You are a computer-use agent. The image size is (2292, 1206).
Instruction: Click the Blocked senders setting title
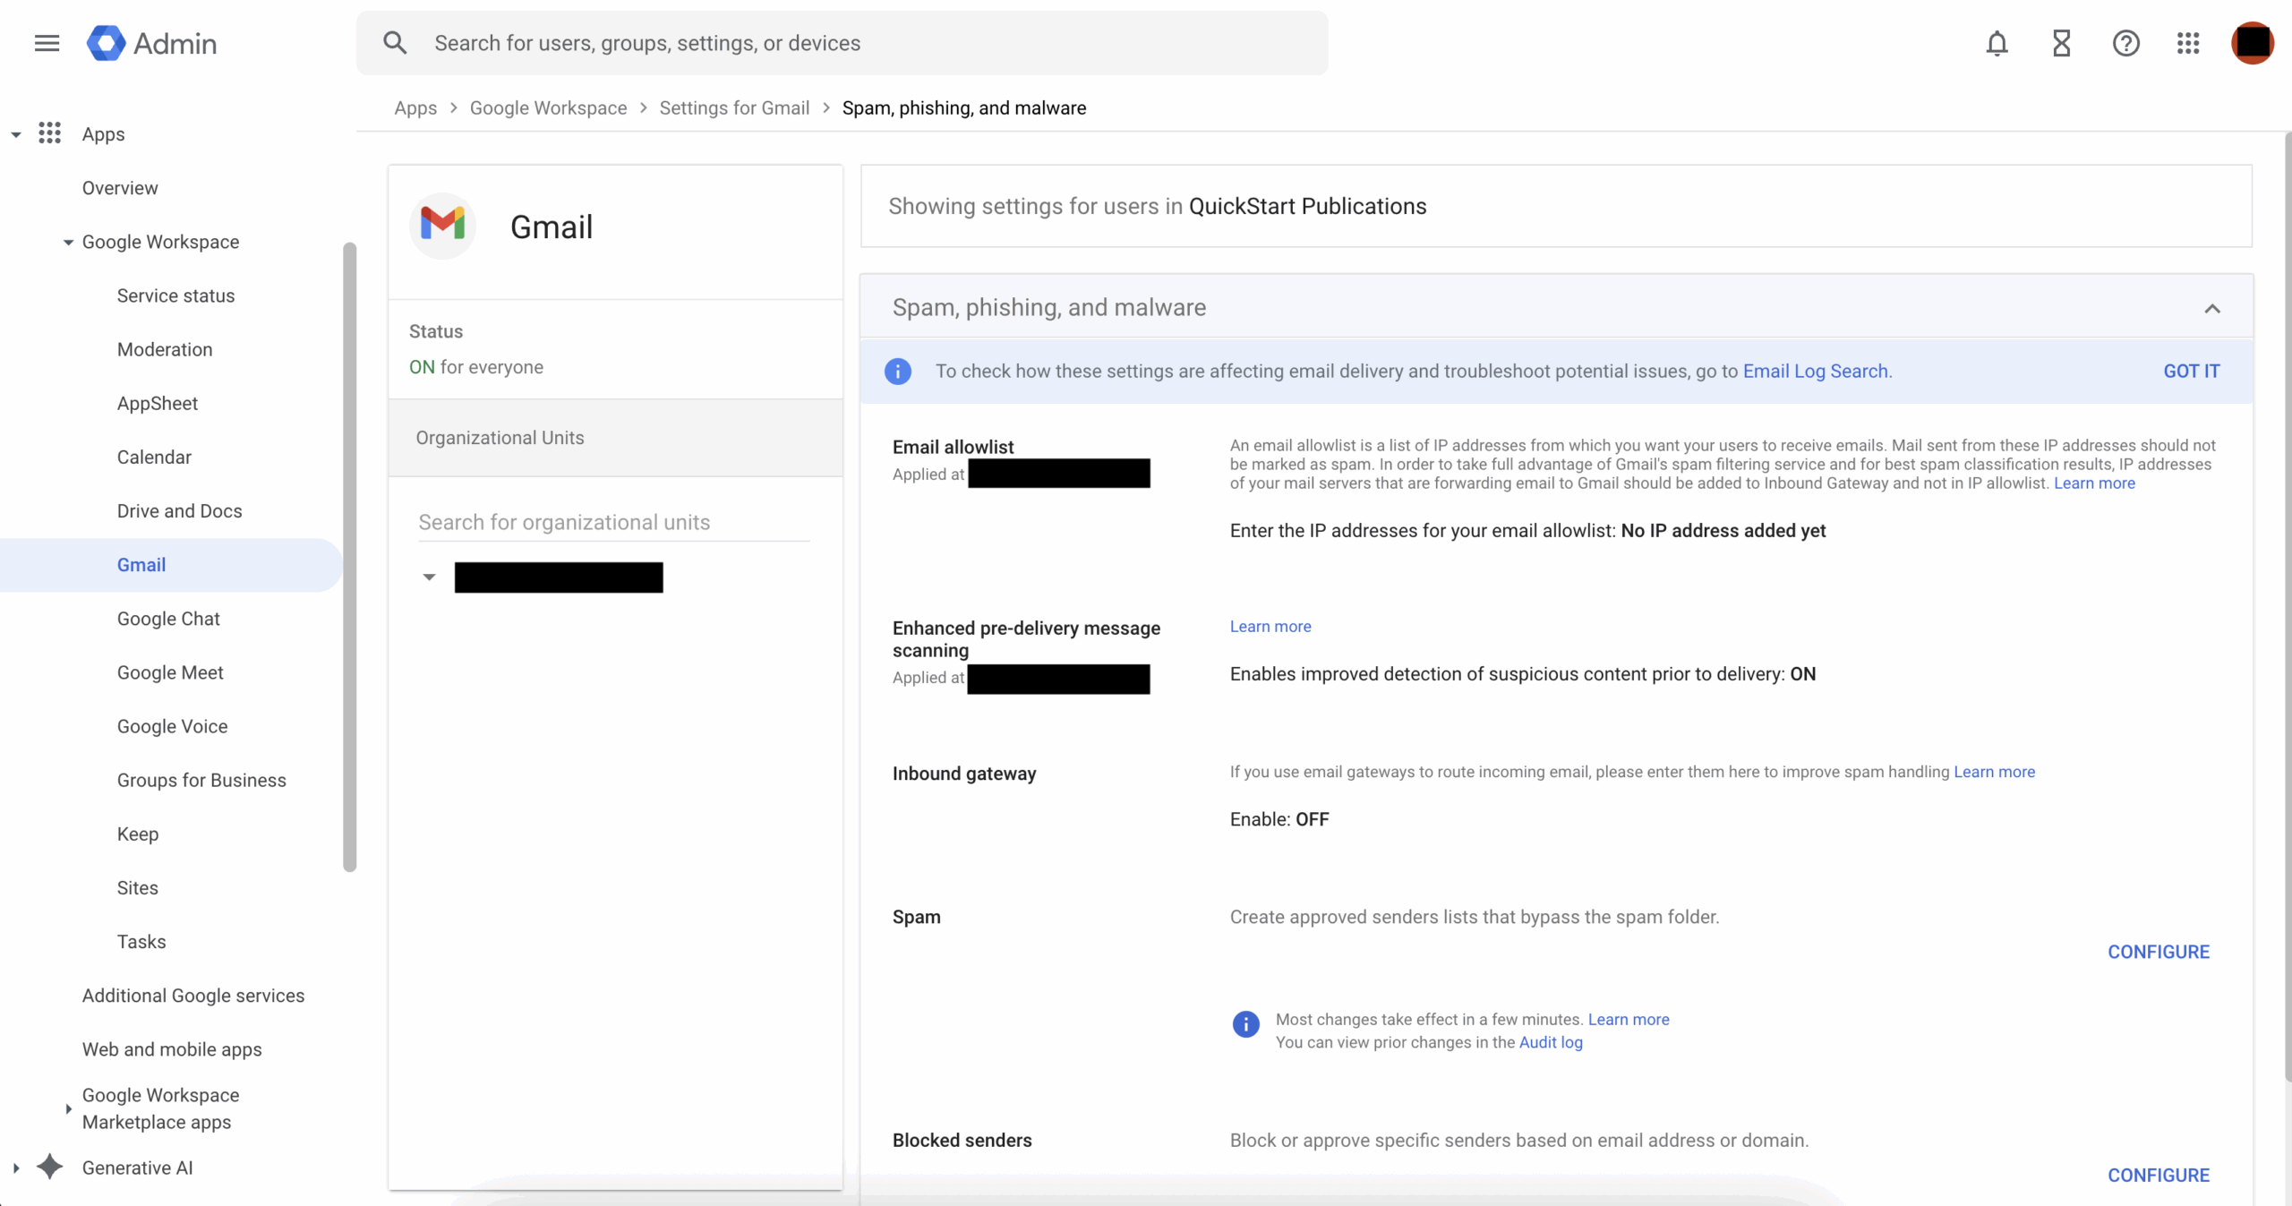click(962, 1140)
